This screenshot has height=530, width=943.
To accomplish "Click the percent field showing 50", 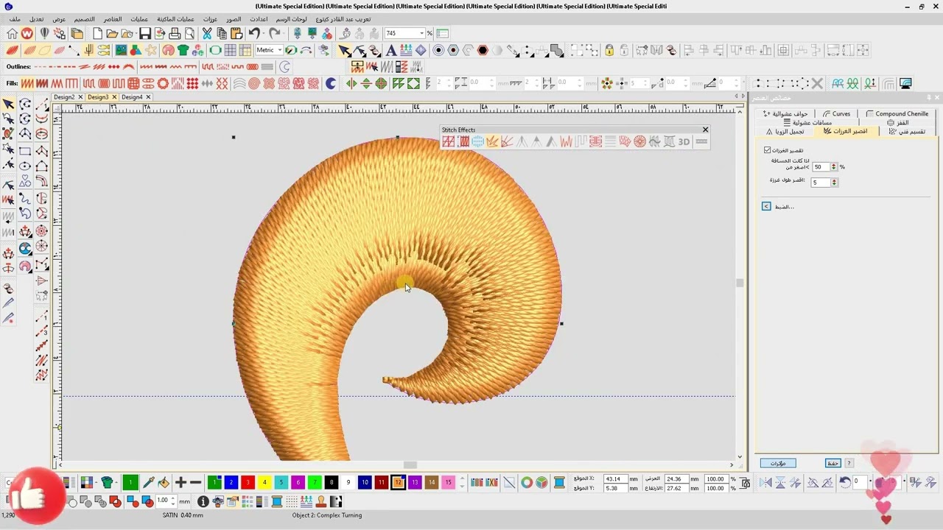I will [x=821, y=167].
